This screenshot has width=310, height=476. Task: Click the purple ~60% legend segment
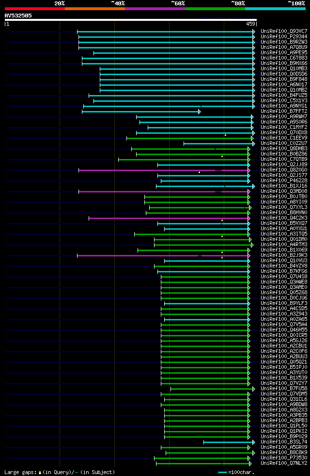coord(155,9)
